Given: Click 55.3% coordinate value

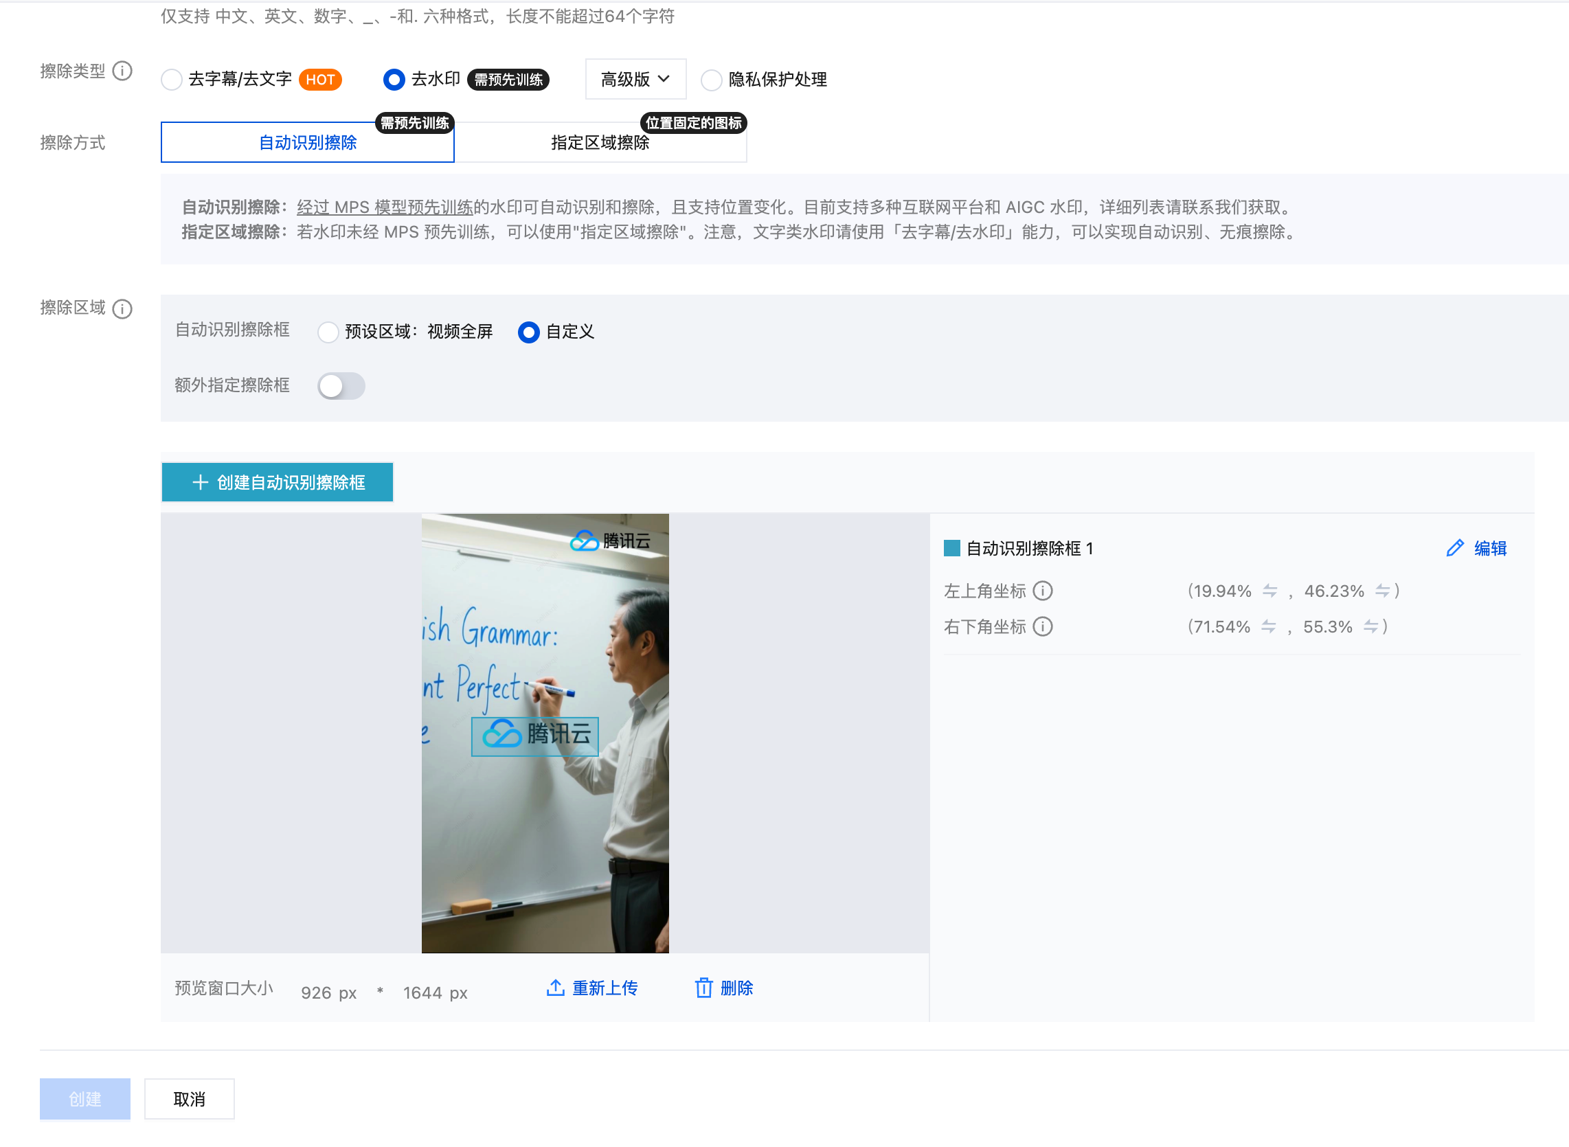Looking at the screenshot, I should click(x=1327, y=627).
